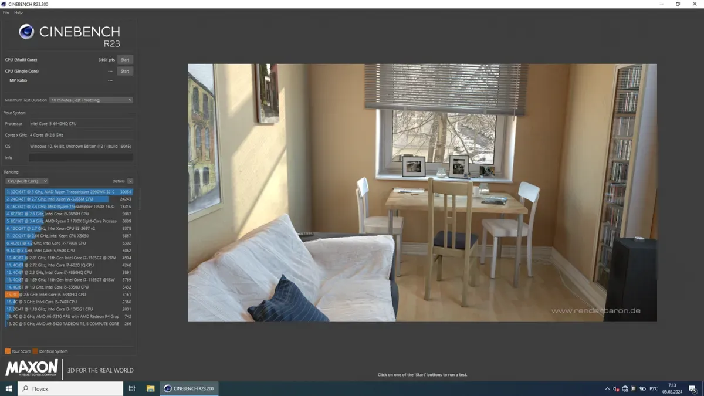The image size is (704, 396).
Task: Expand the Details arrow in Ranking
Action: (130, 181)
